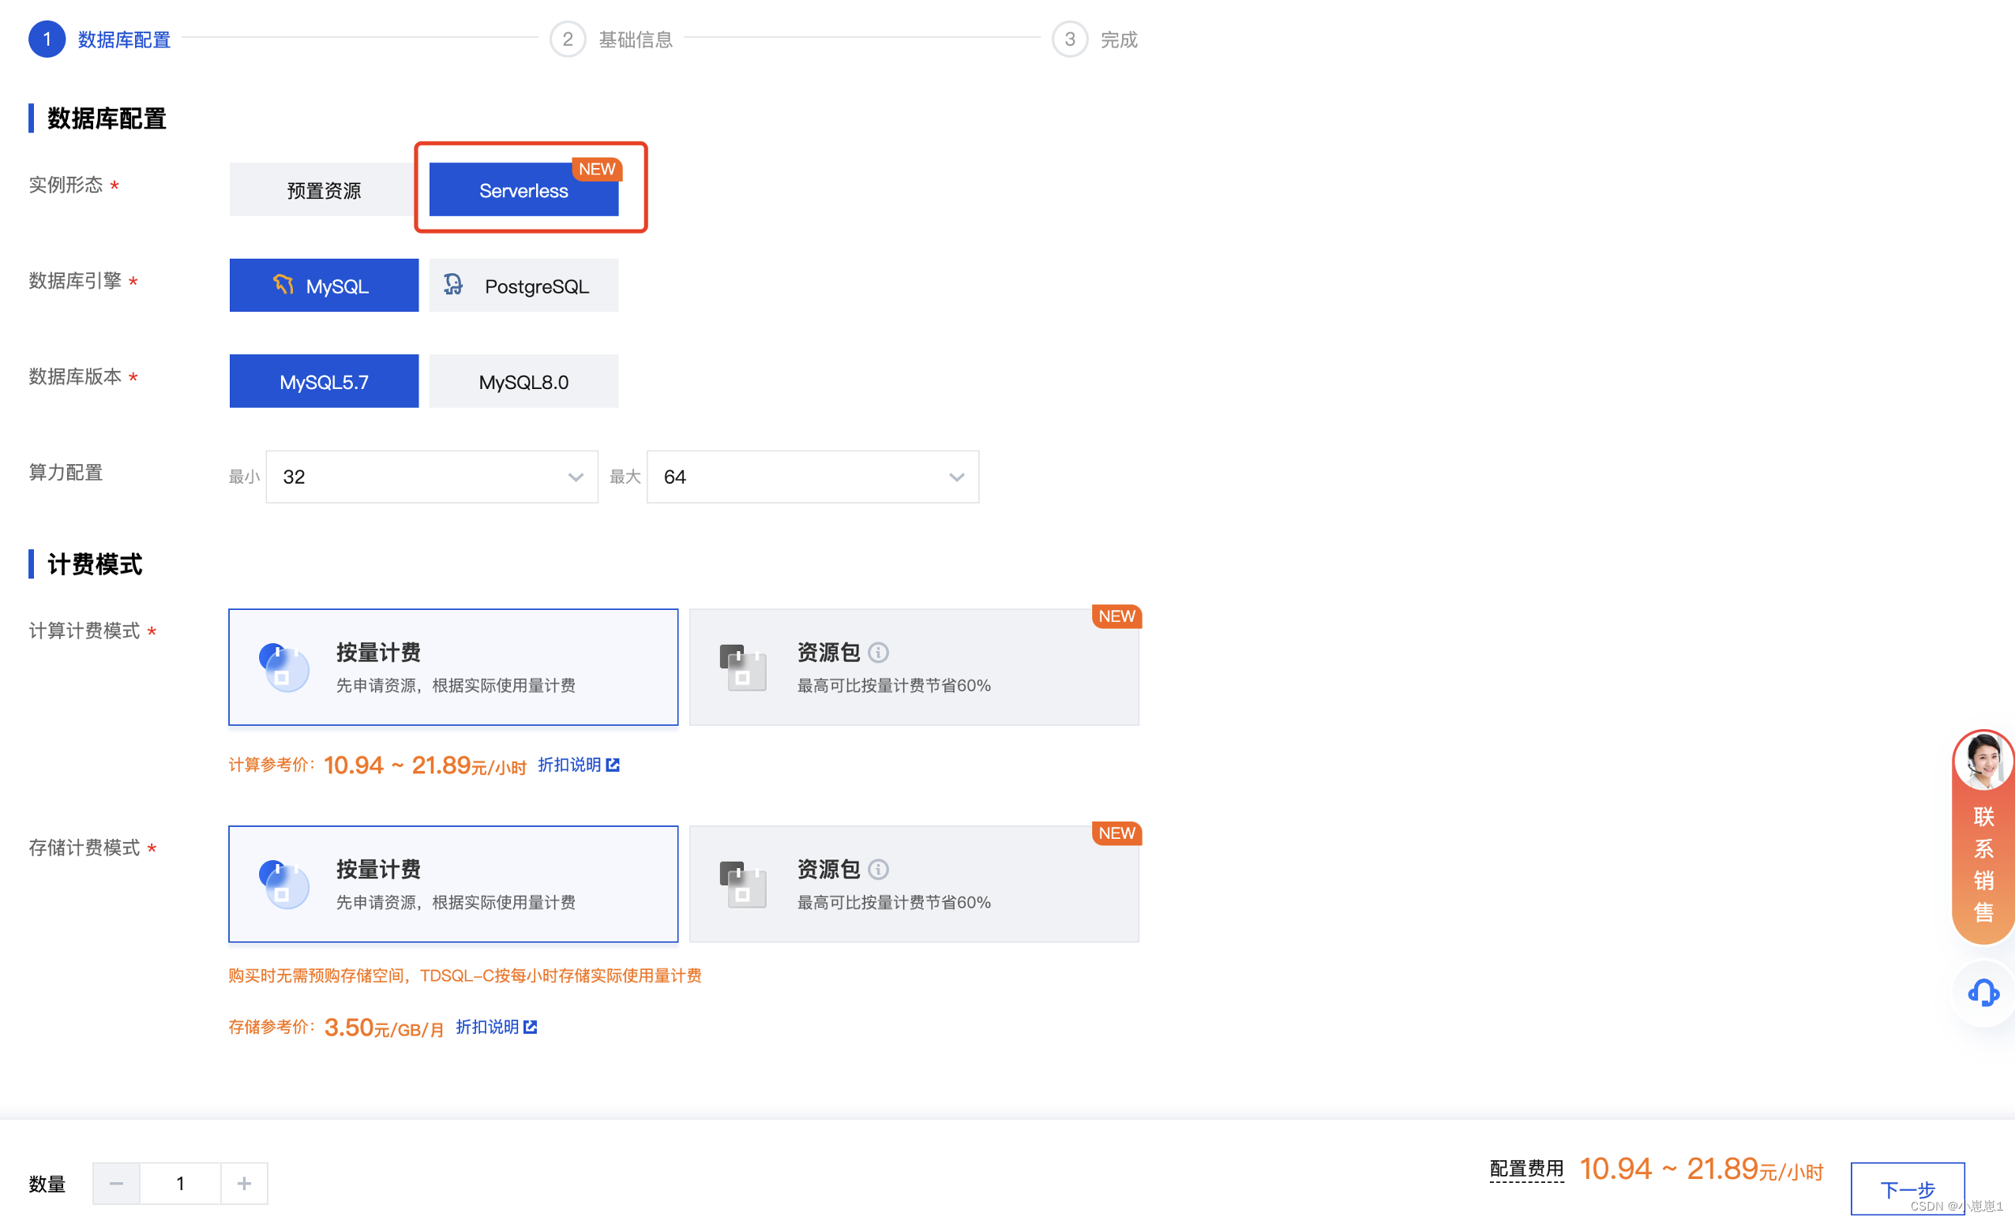The height and width of the screenshot is (1220, 2015).
Task: Go to step 1 数据库配置
Action: [x=99, y=39]
